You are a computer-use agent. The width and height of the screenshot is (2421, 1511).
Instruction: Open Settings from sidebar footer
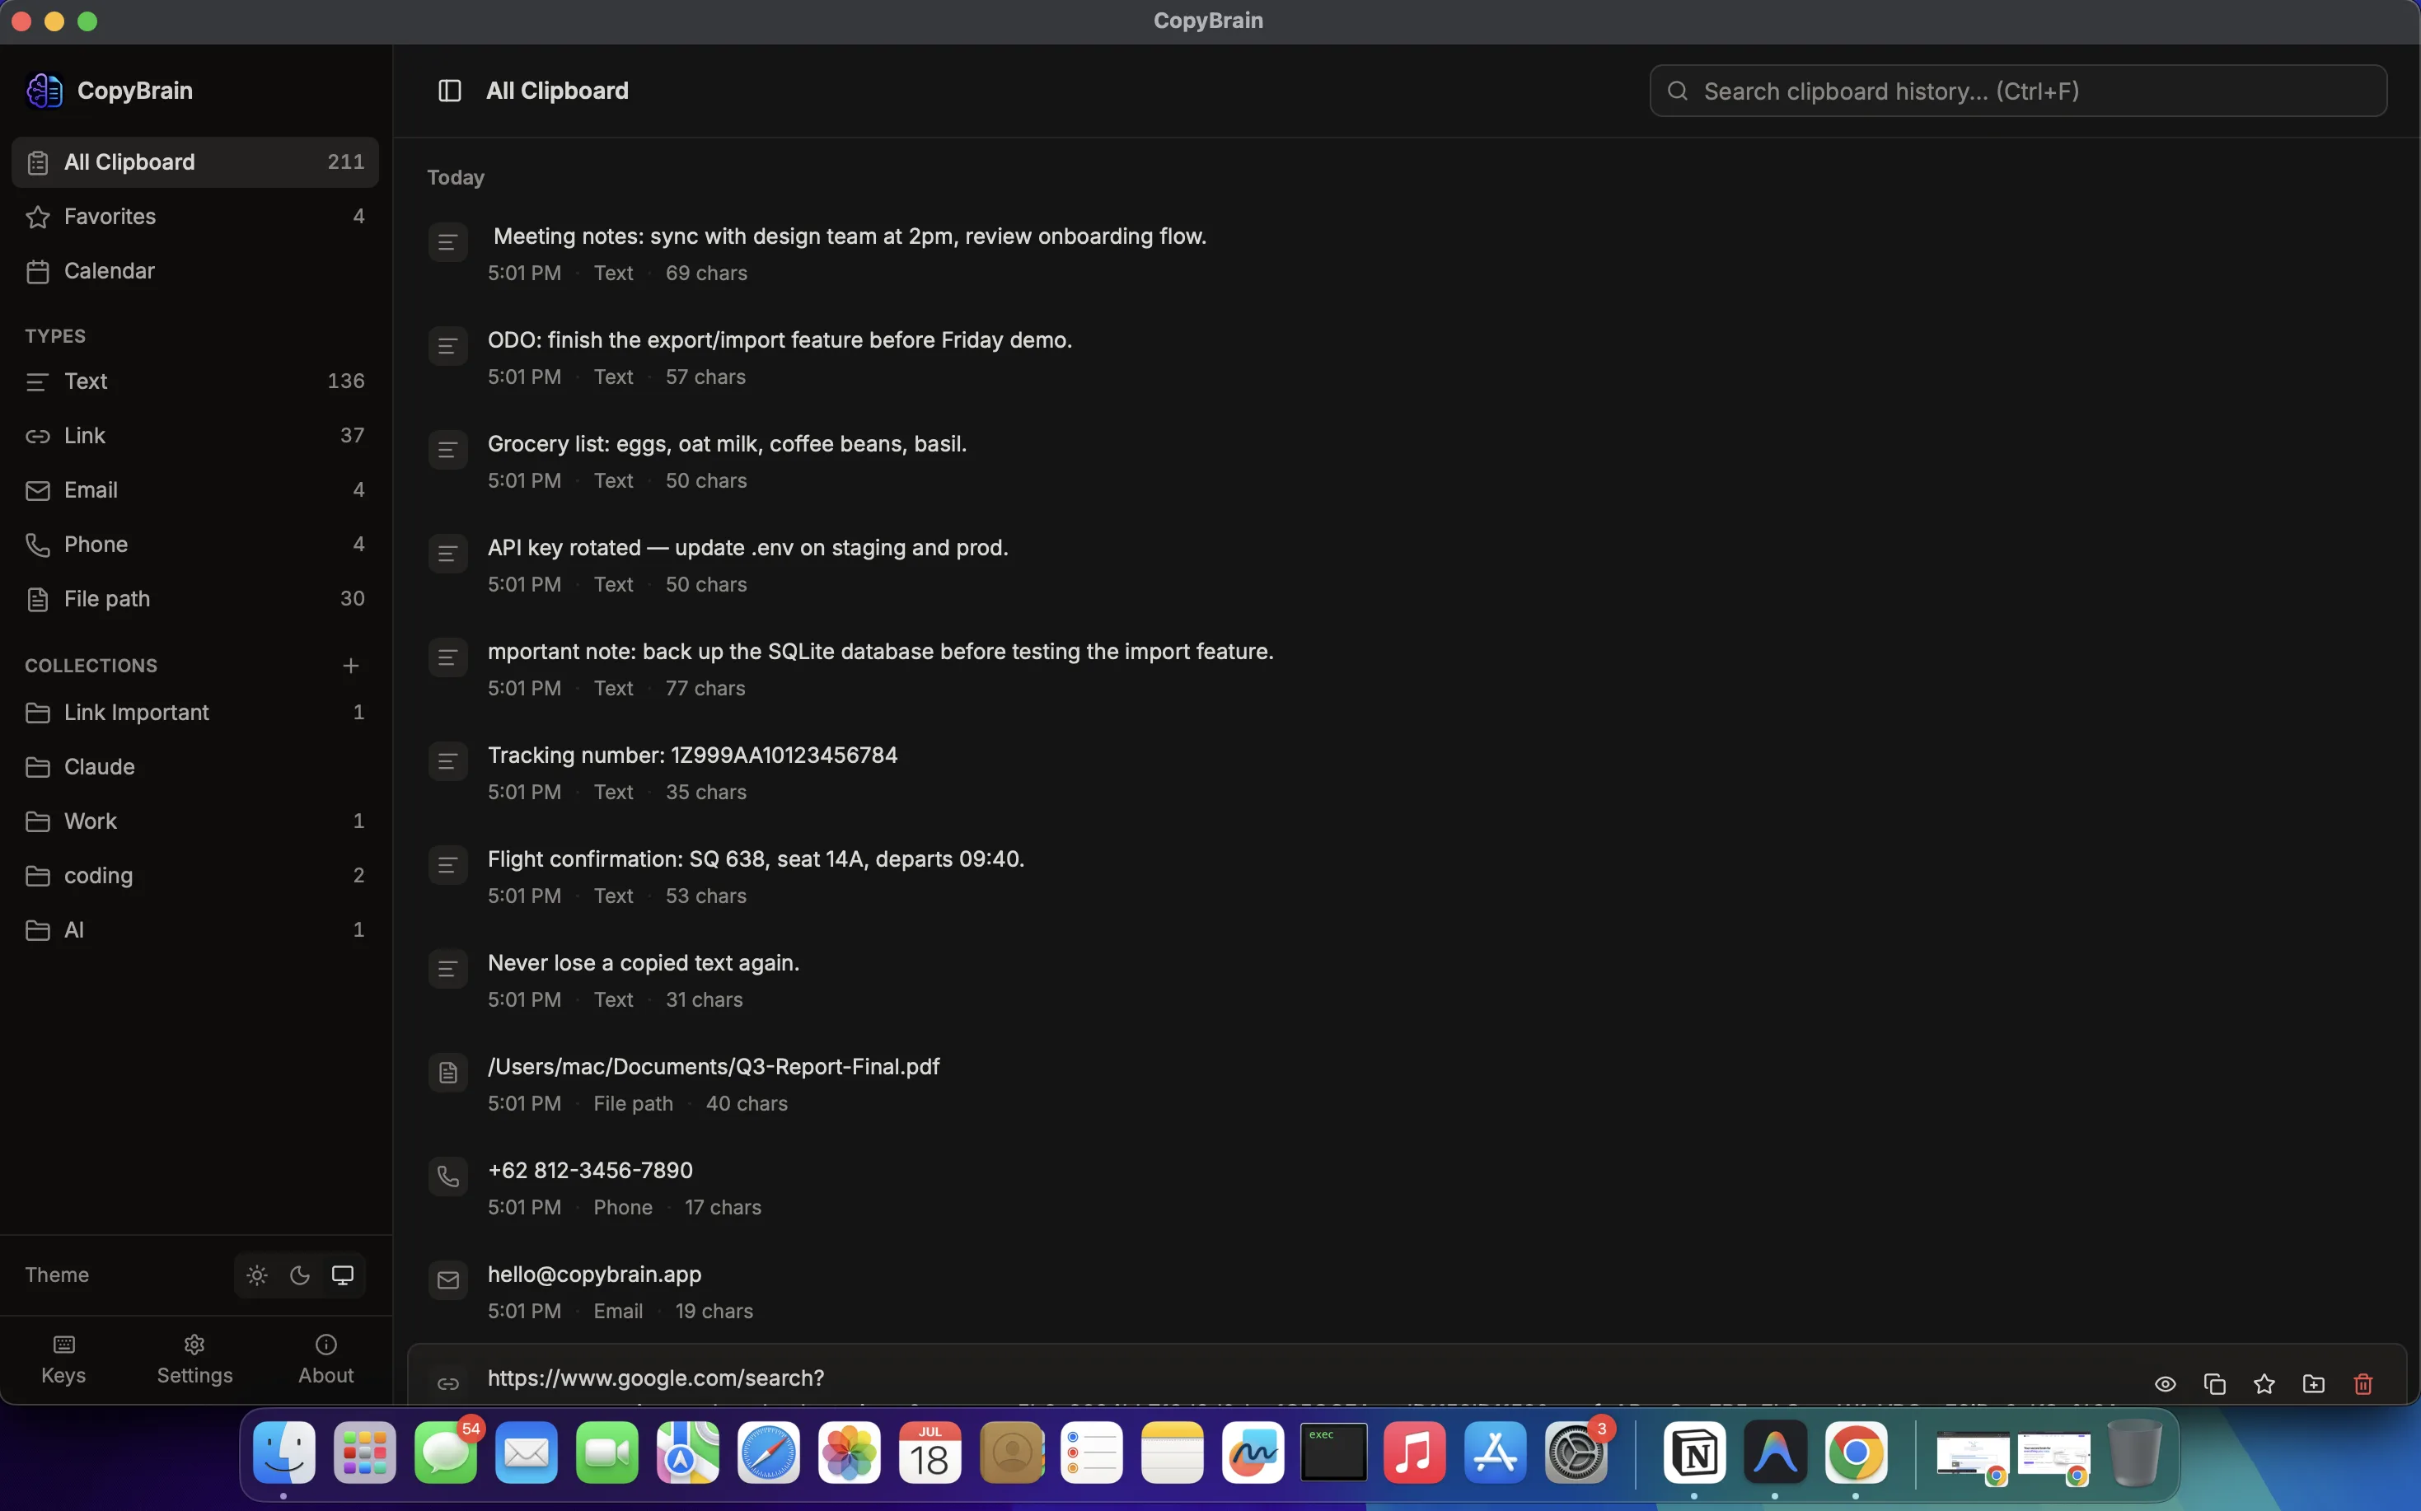coord(195,1359)
